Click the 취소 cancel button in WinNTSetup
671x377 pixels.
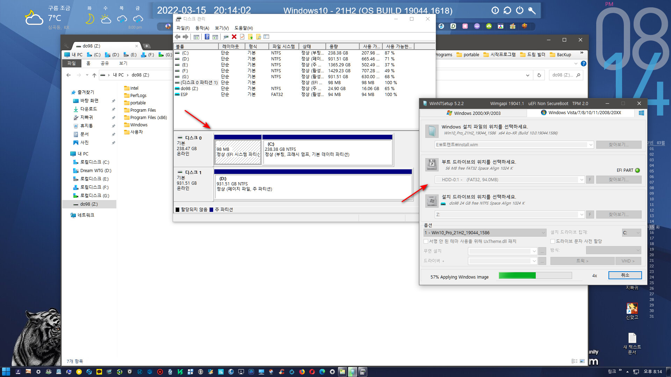(625, 275)
